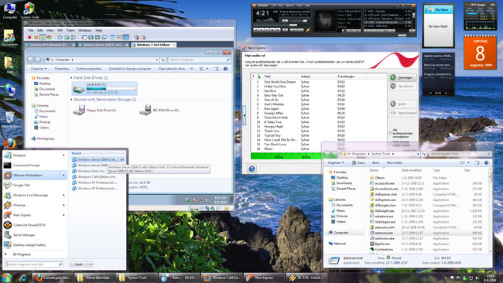
Task: Open the Computer desktop icon
Action: point(9,10)
